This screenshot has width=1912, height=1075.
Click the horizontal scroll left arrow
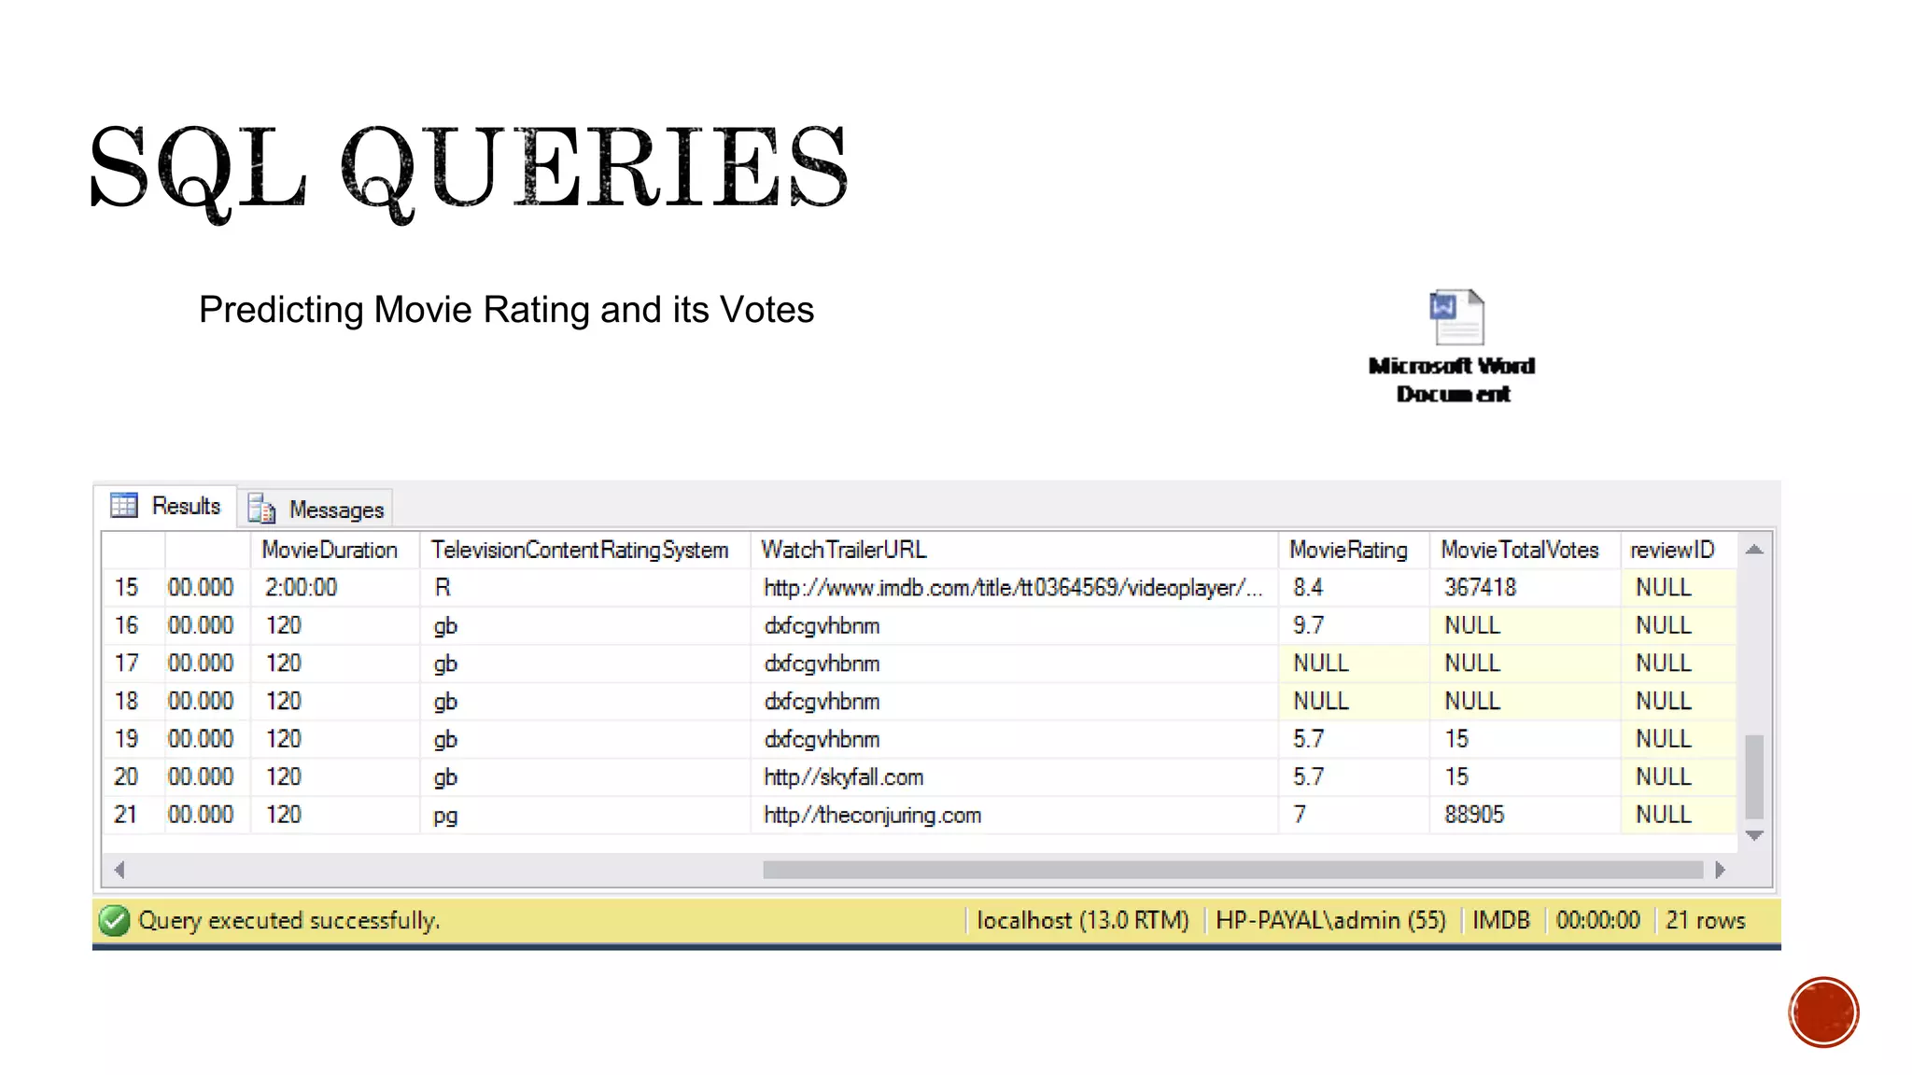tap(119, 870)
